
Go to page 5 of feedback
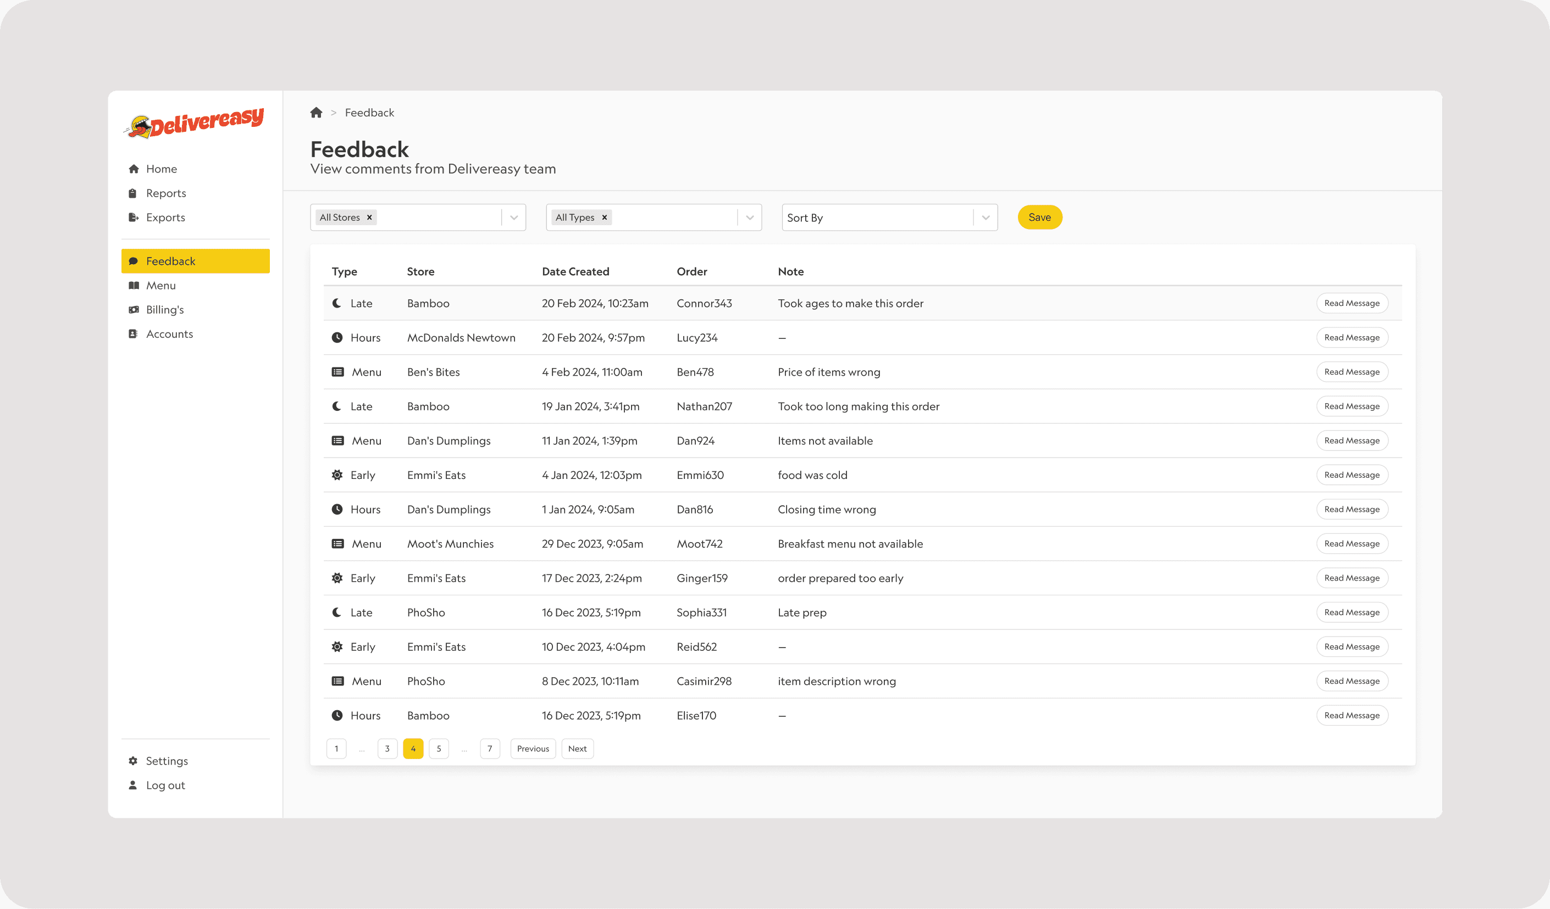click(439, 748)
